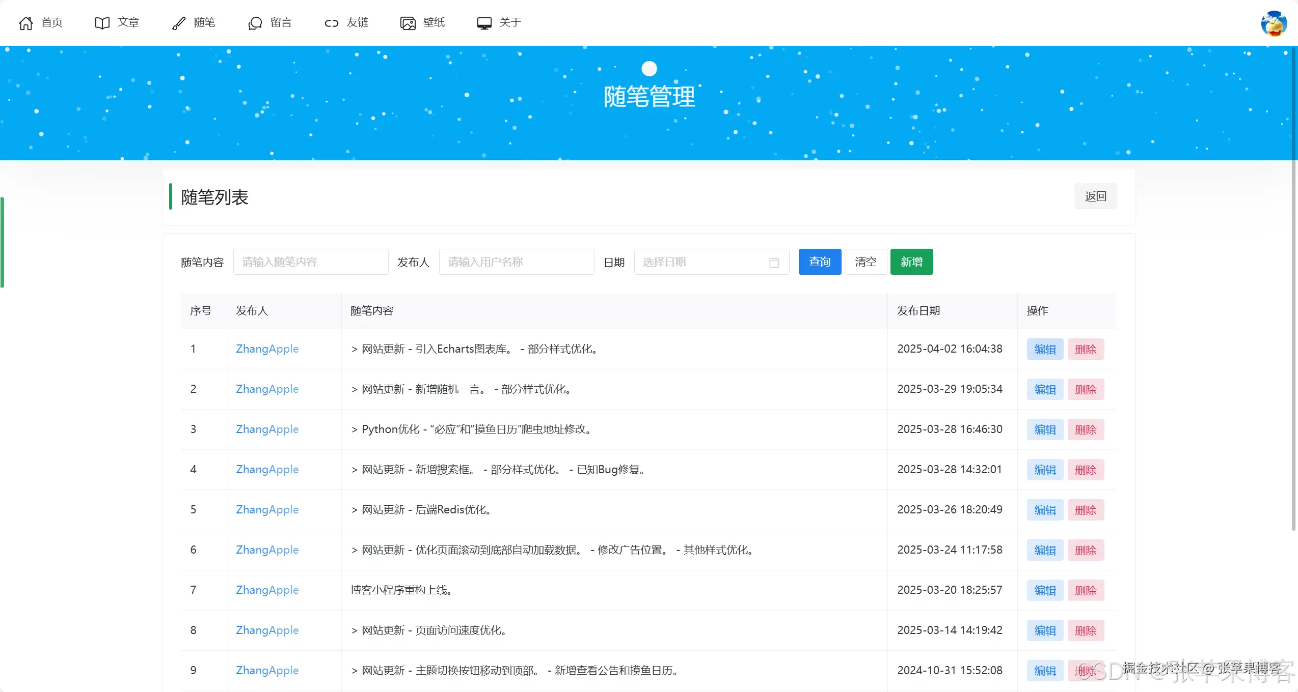This screenshot has height=692, width=1298.
Task: Click the 留言 message bubble icon
Action: click(254, 23)
